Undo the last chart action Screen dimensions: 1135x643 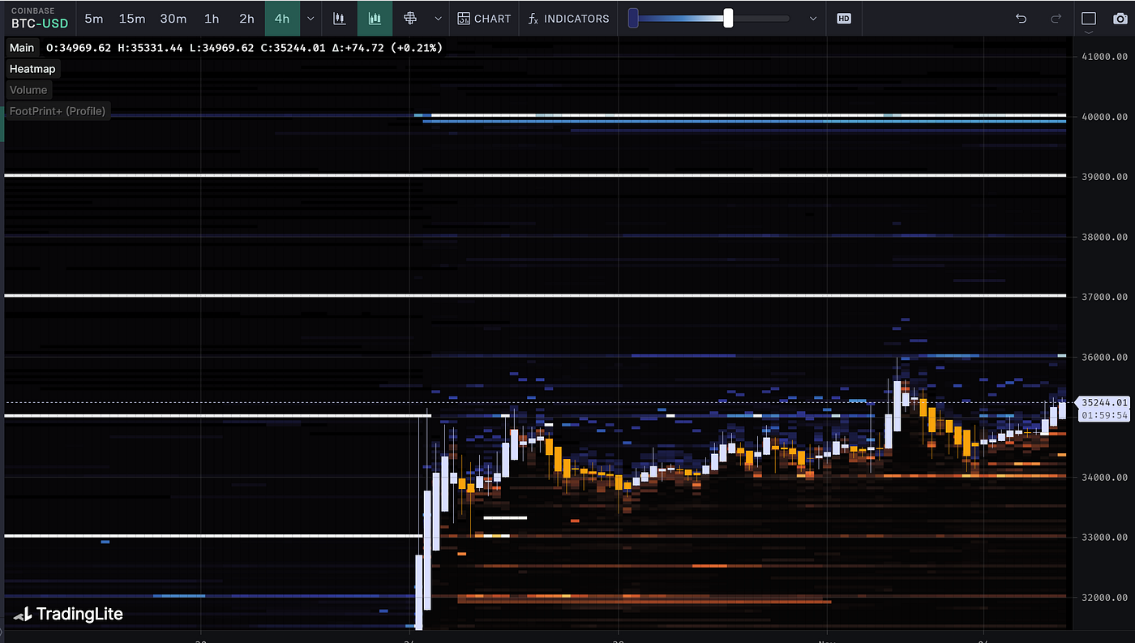pyautogui.click(x=1021, y=18)
